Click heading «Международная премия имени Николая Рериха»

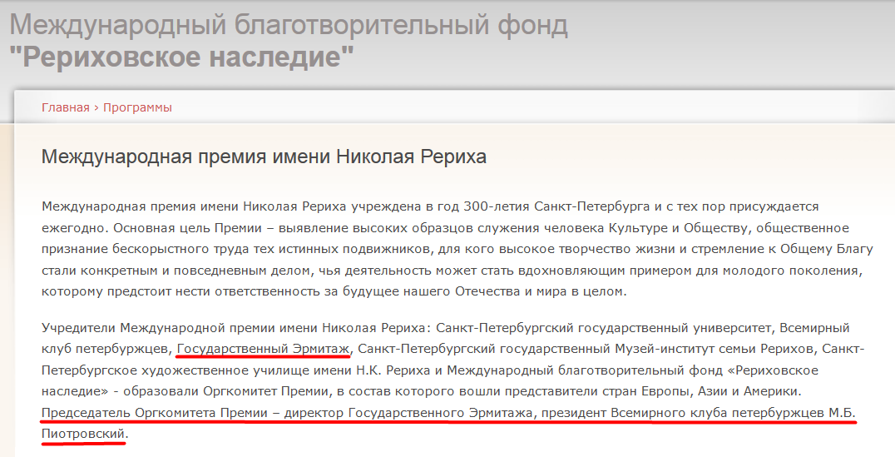(264, 156)
